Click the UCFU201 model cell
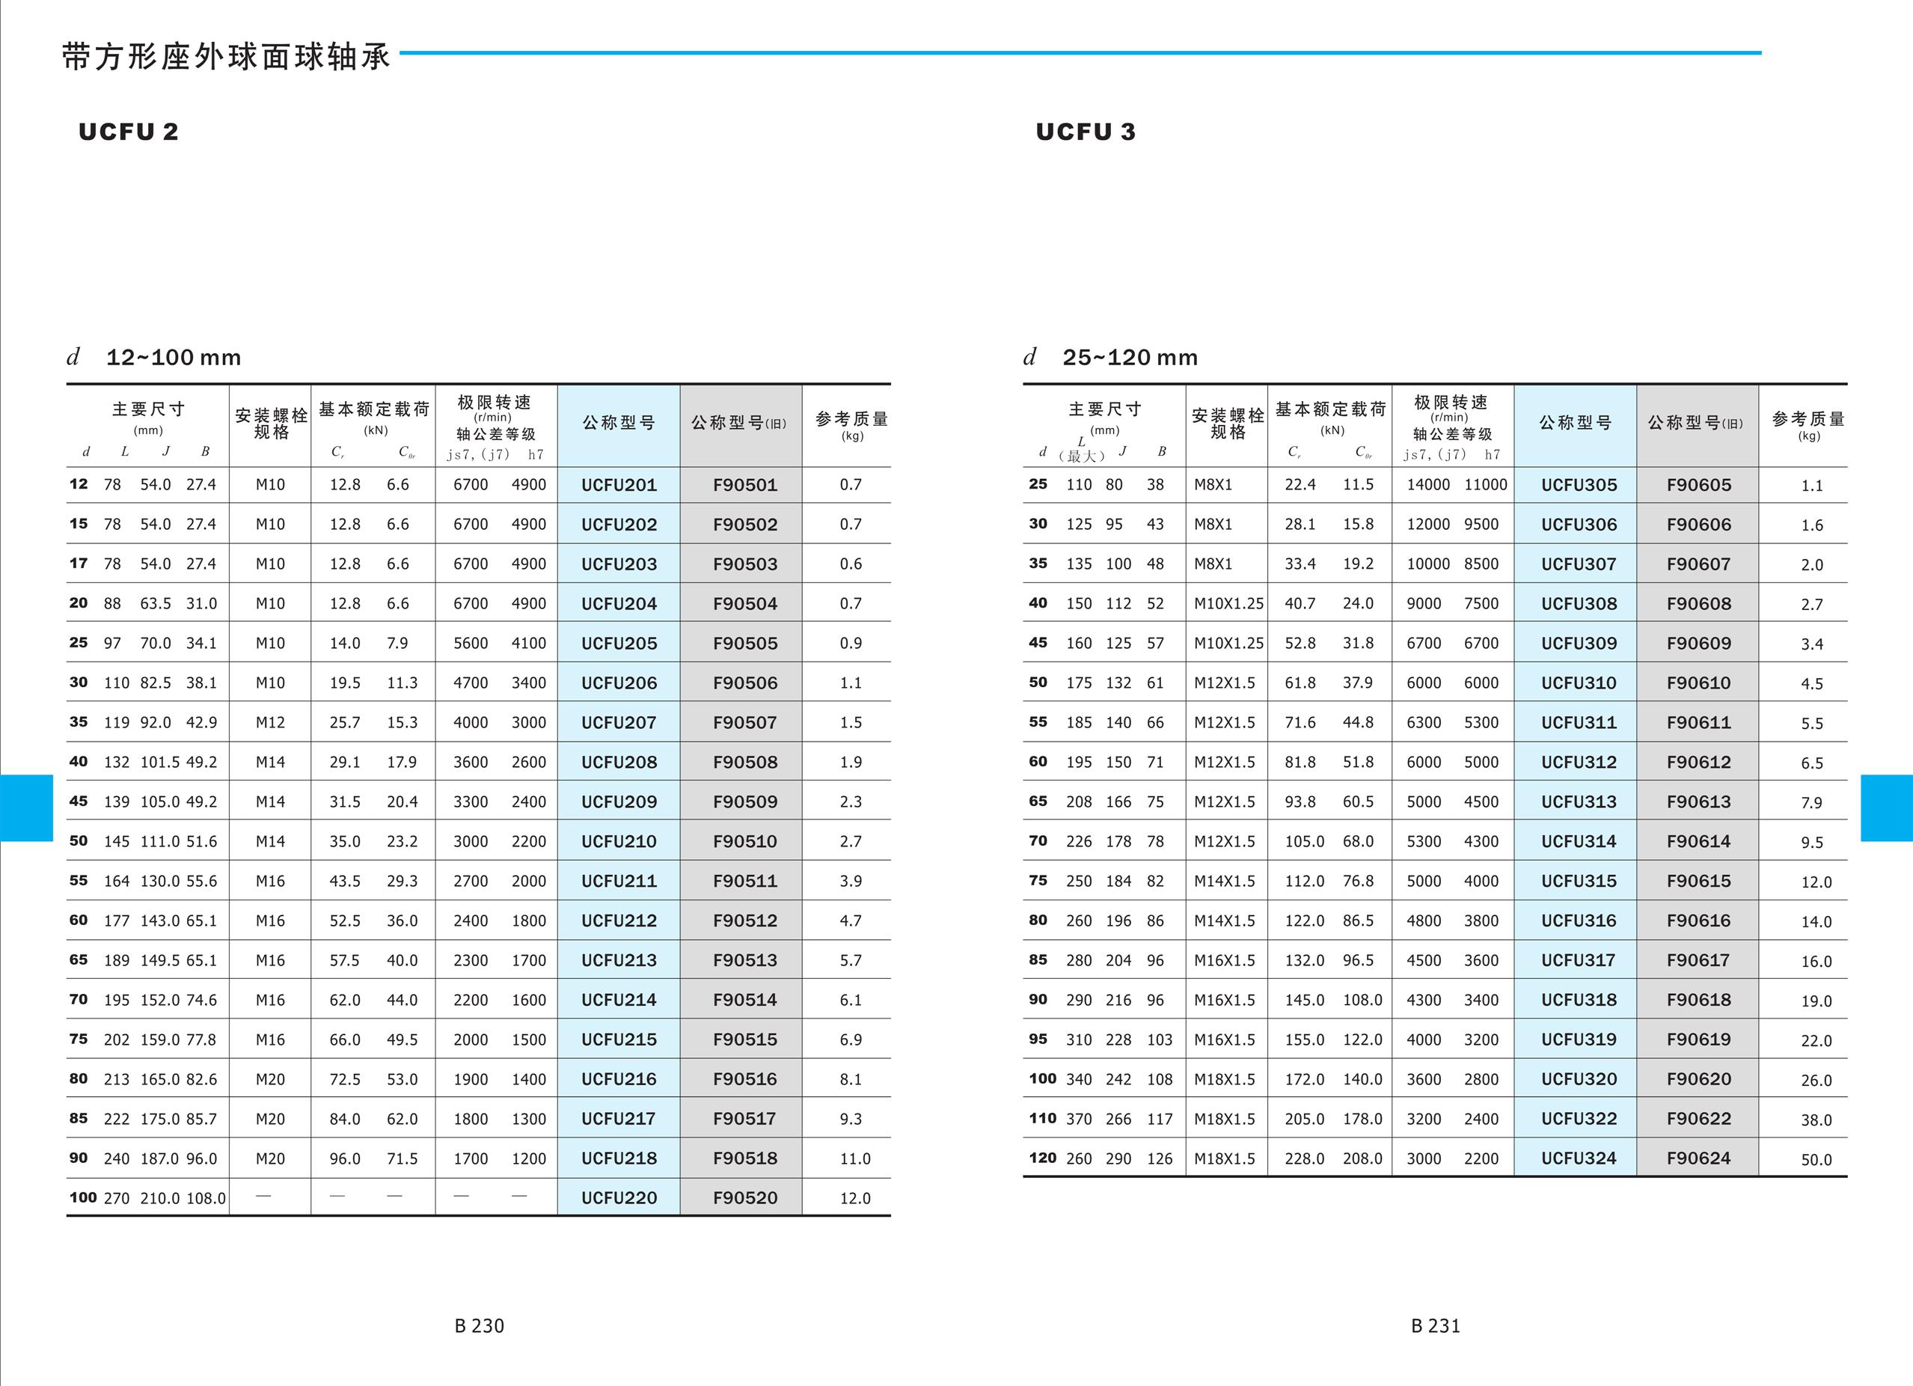This screenshot has height=1386, width=1913. (618, 485)
